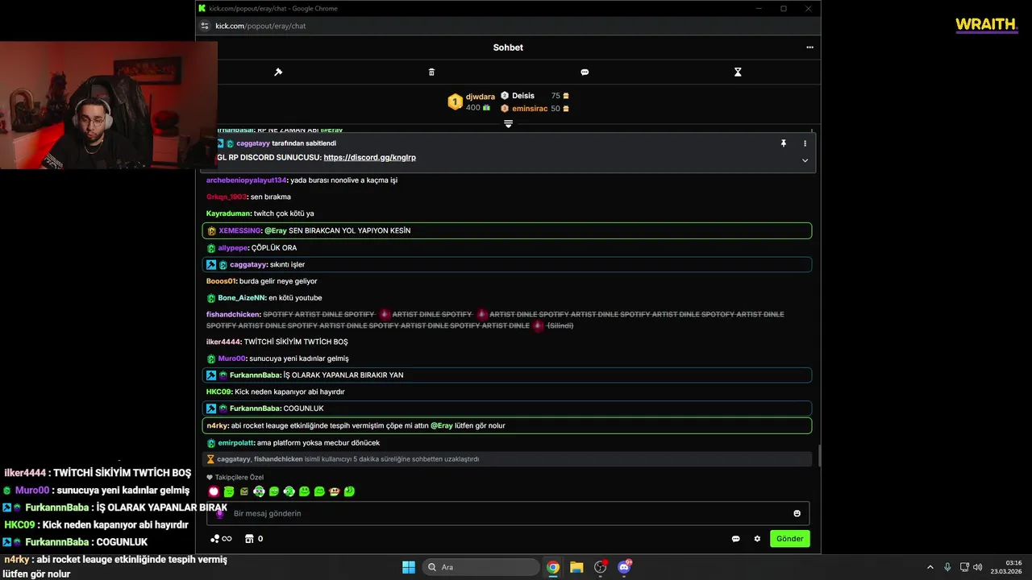This screenshot has height=580, width=1032.
Task: Click username emirpolatt in chat
Action: [x=235, y=443]
